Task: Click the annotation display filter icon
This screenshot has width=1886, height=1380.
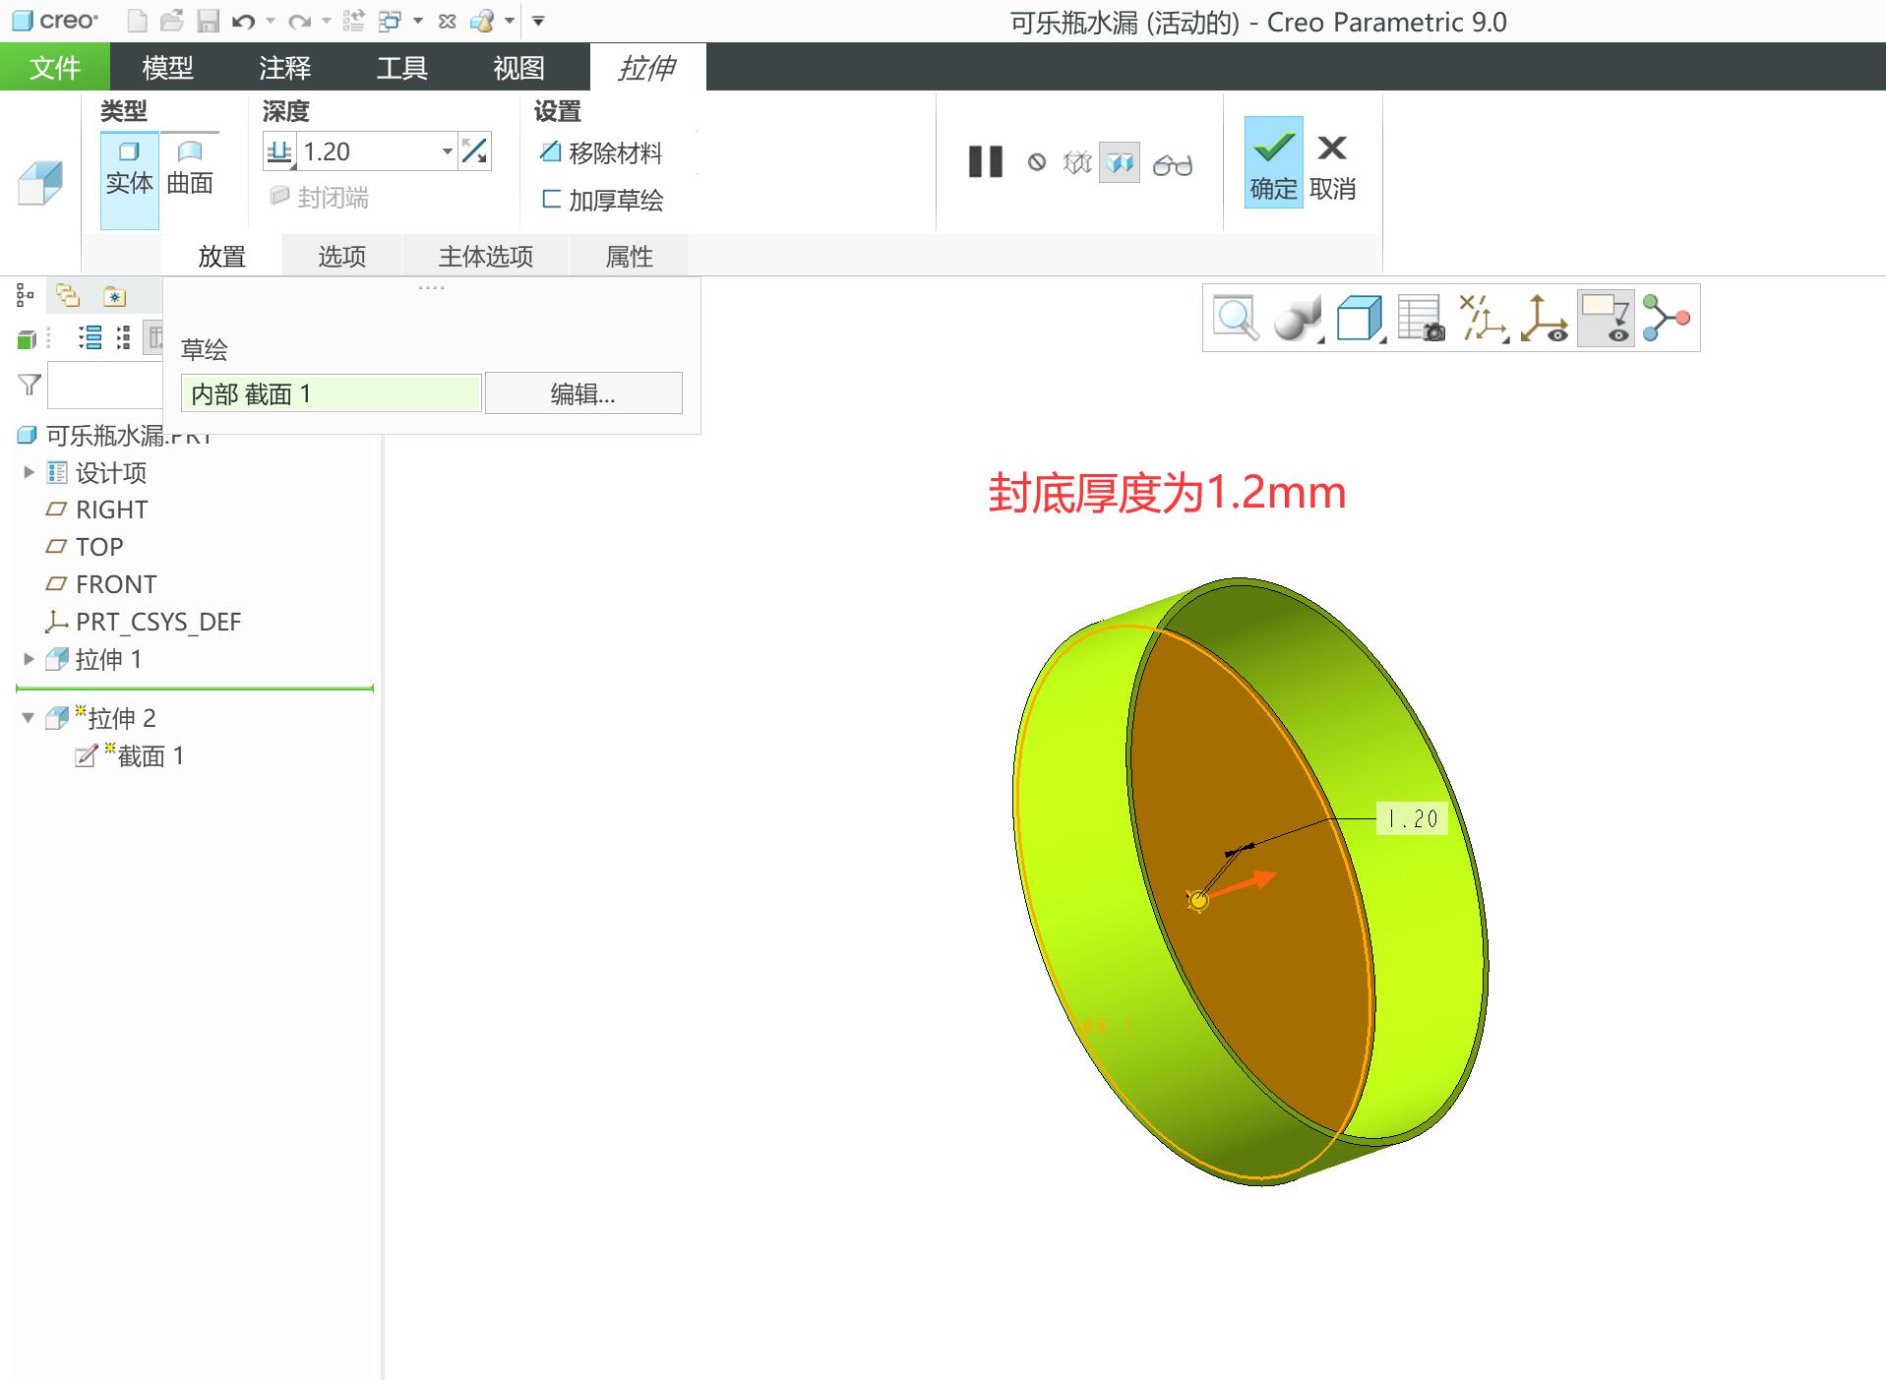Action: coord(1606,318)
